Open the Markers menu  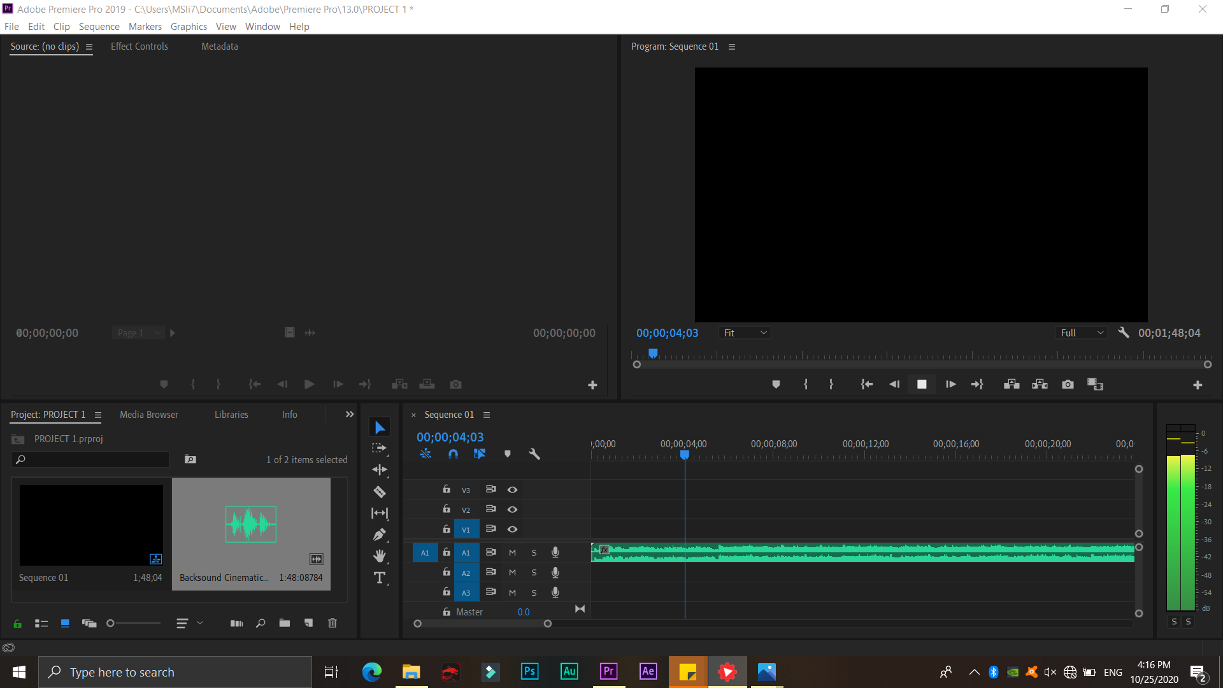tap(145, 26)
